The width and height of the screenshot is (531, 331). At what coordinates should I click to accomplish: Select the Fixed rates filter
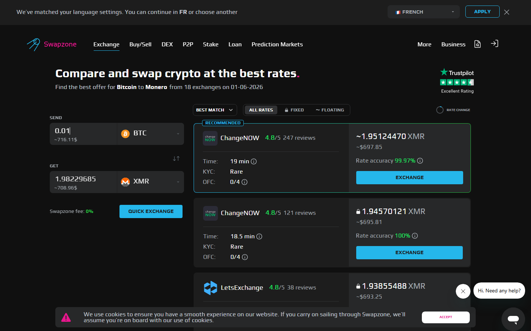point(294,110)
